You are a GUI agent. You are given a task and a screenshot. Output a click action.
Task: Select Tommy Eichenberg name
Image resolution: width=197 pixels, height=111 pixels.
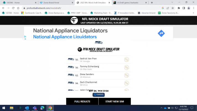click(89, 67)
